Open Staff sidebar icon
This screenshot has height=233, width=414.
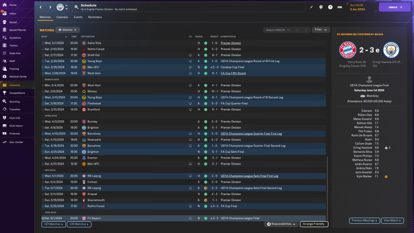(x=5, y=61)
